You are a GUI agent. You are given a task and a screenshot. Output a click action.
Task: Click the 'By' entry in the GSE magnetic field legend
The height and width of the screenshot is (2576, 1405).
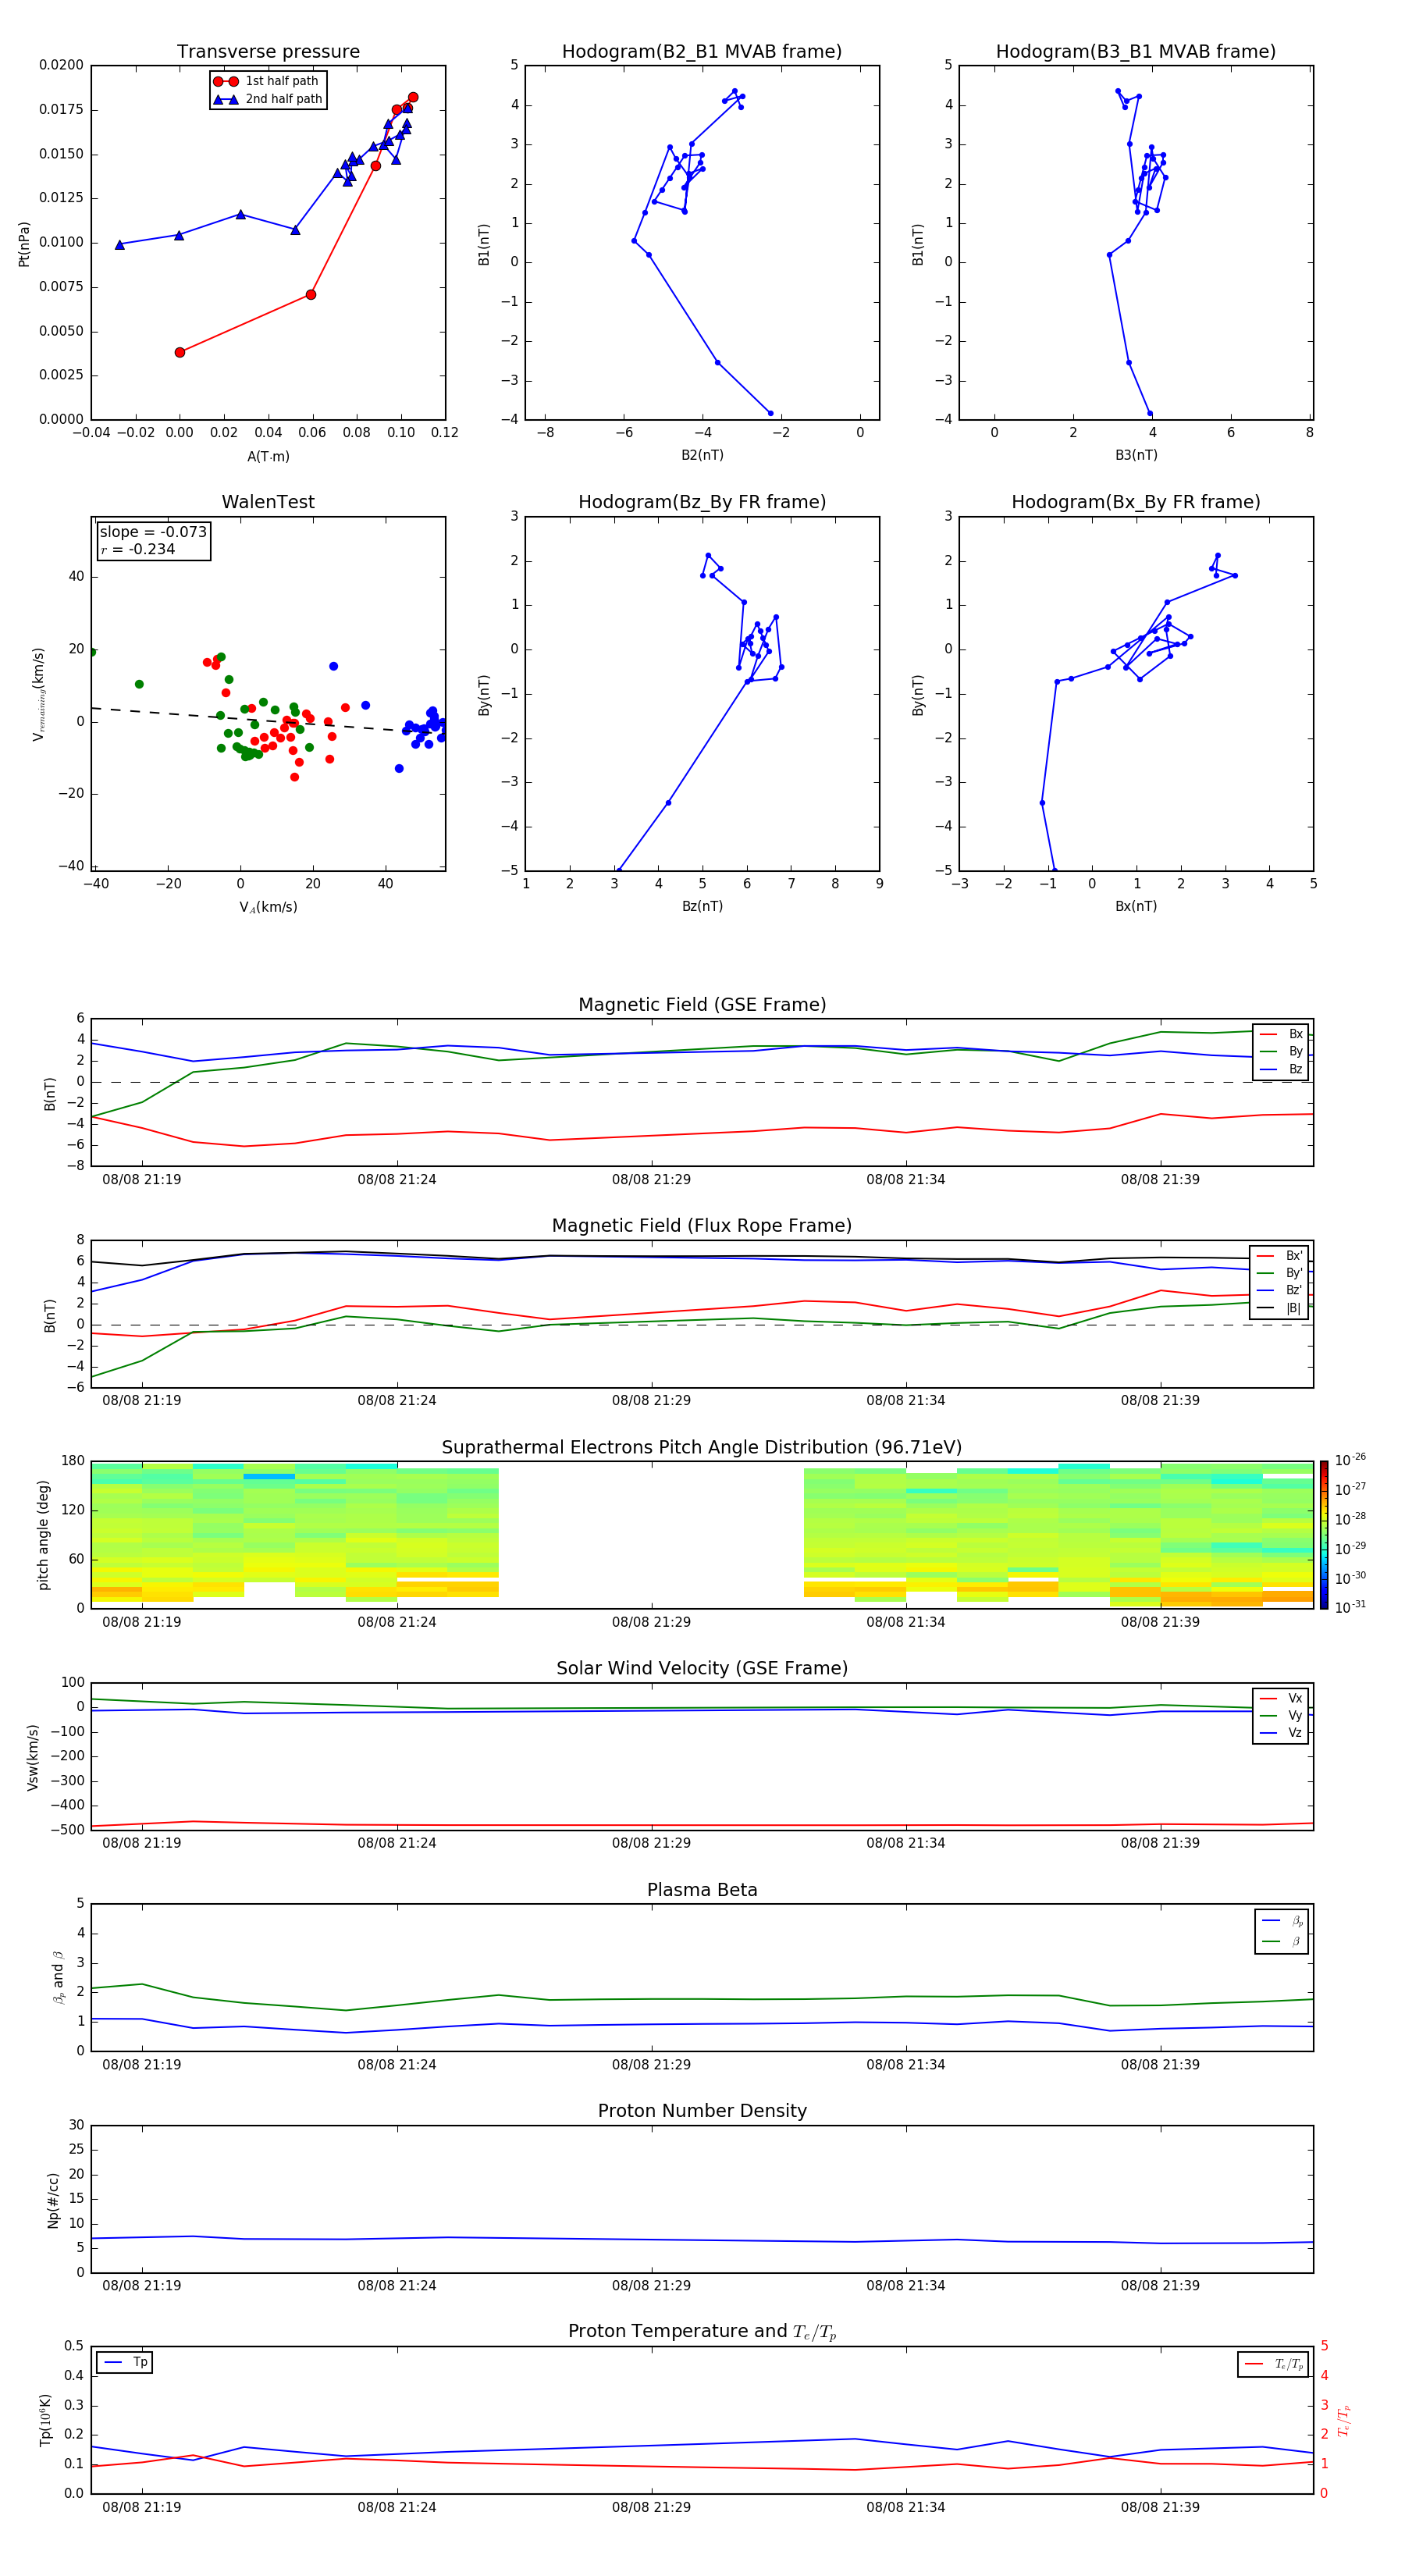1281,1051
